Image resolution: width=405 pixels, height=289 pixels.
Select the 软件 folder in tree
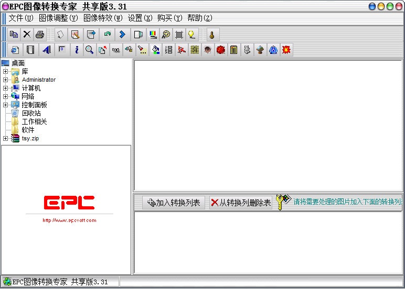[28, 130]
